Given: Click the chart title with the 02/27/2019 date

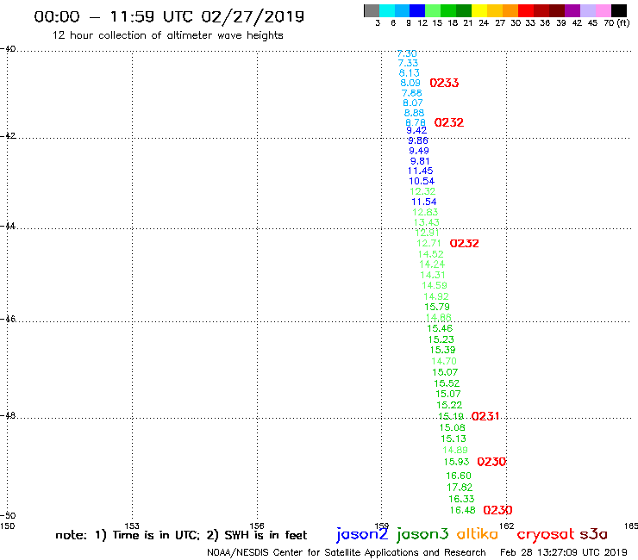Looking at the screenshot, I should point(169,16).
